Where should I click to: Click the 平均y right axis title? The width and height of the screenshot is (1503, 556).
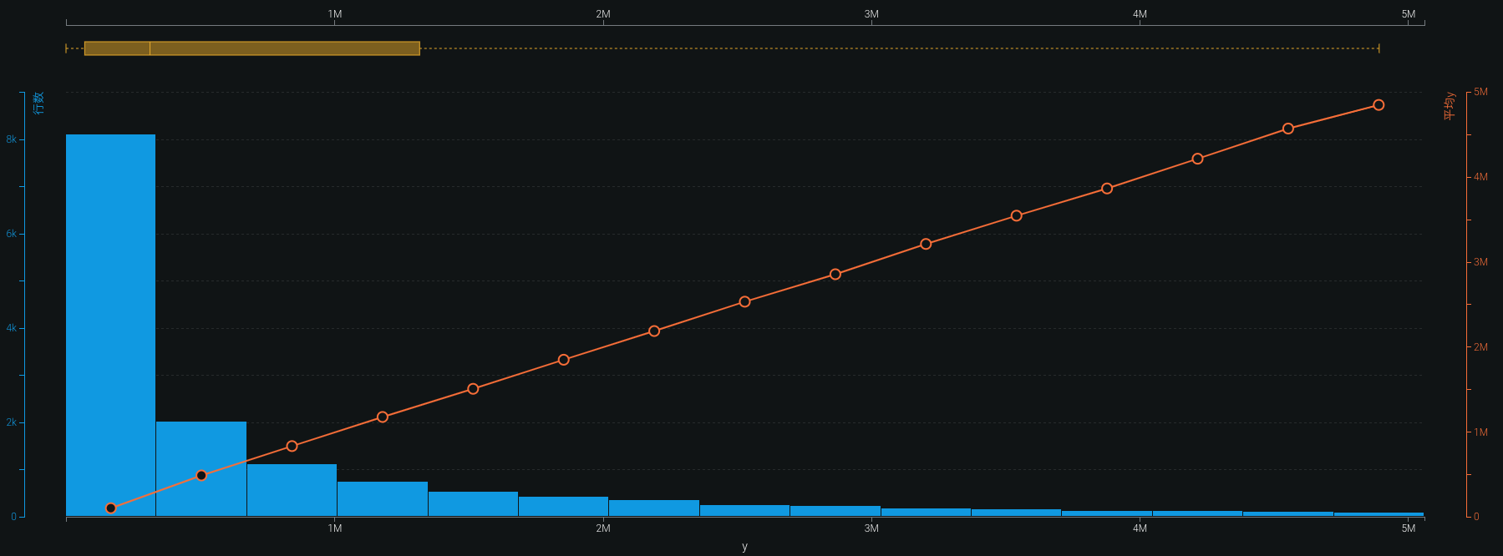tap(1450, 105)
